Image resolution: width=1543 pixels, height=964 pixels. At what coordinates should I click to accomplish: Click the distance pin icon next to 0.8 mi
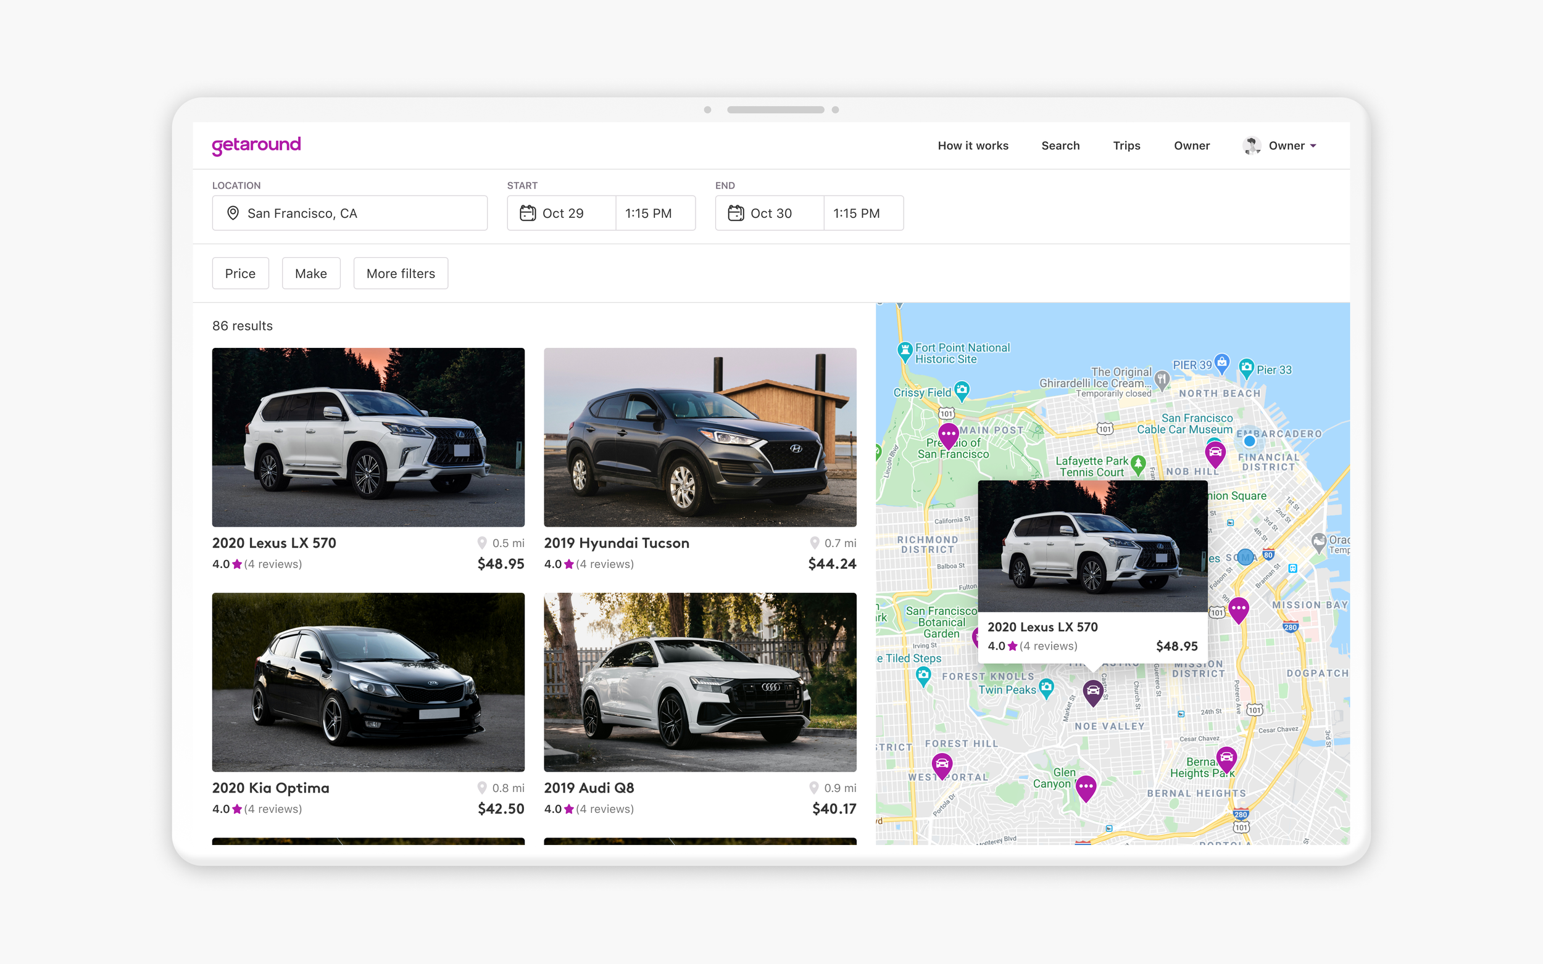pyautogui.click(x=482, y=788)
